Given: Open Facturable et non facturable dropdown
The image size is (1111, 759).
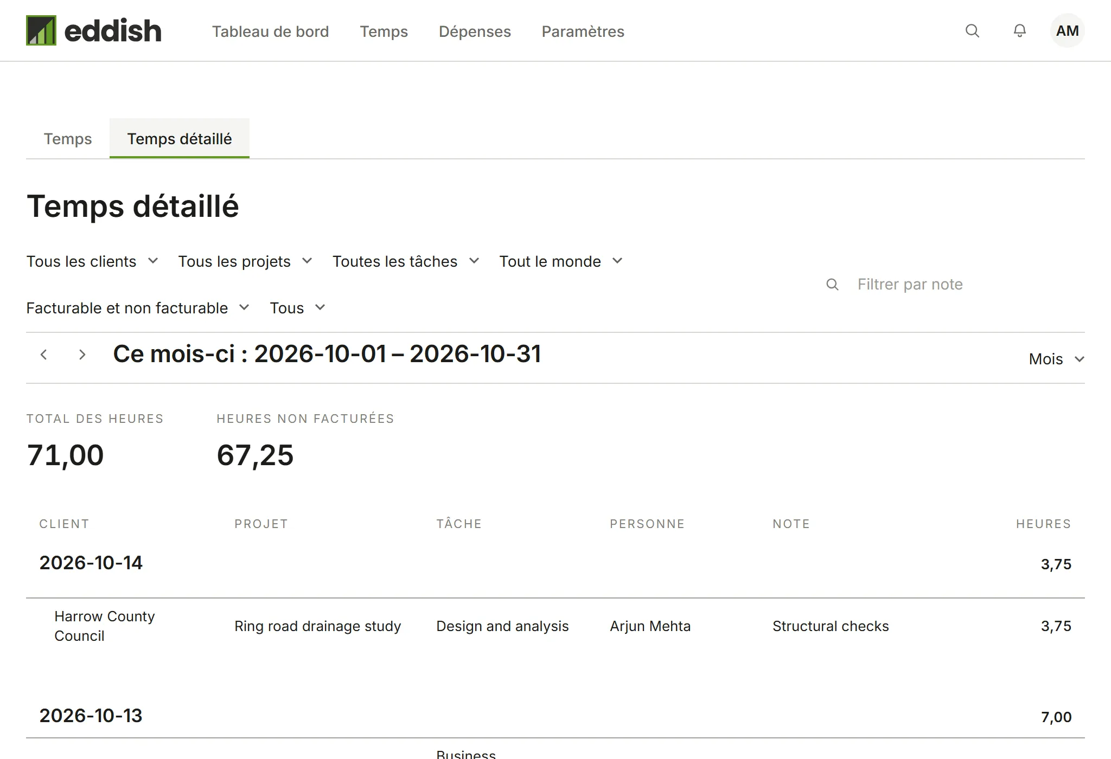Looking at the screenshot, I should (138, 308).
